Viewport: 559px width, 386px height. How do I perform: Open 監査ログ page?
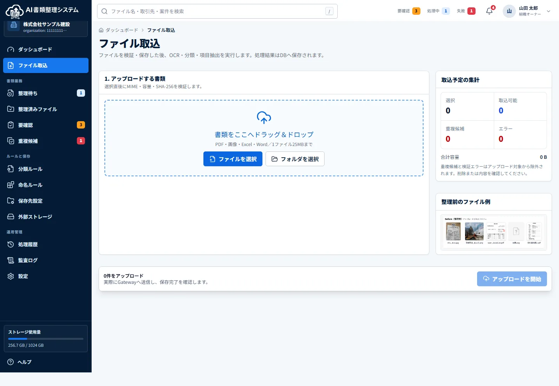pyautogui.click(x=46, y=260)
